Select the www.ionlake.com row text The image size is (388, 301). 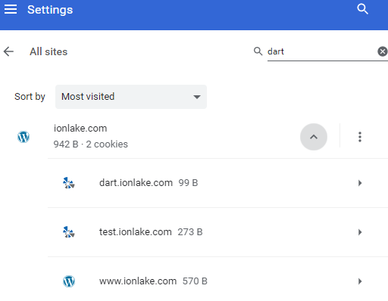(138, 281)
